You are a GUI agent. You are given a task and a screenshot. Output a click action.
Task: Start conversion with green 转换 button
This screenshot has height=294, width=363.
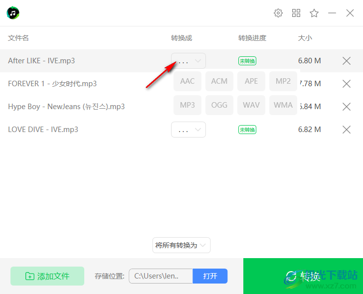303,276
